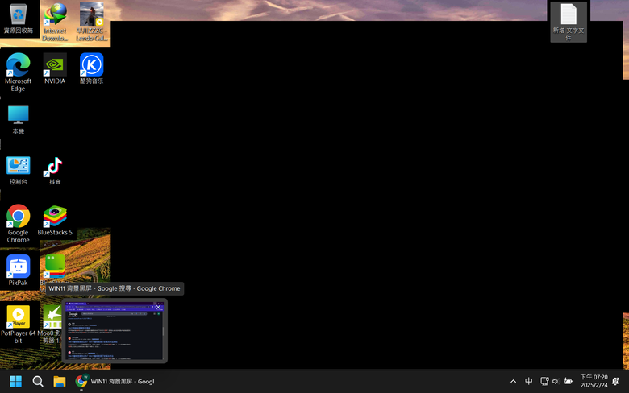Open the Windows Start menu

tap(15, 382)
